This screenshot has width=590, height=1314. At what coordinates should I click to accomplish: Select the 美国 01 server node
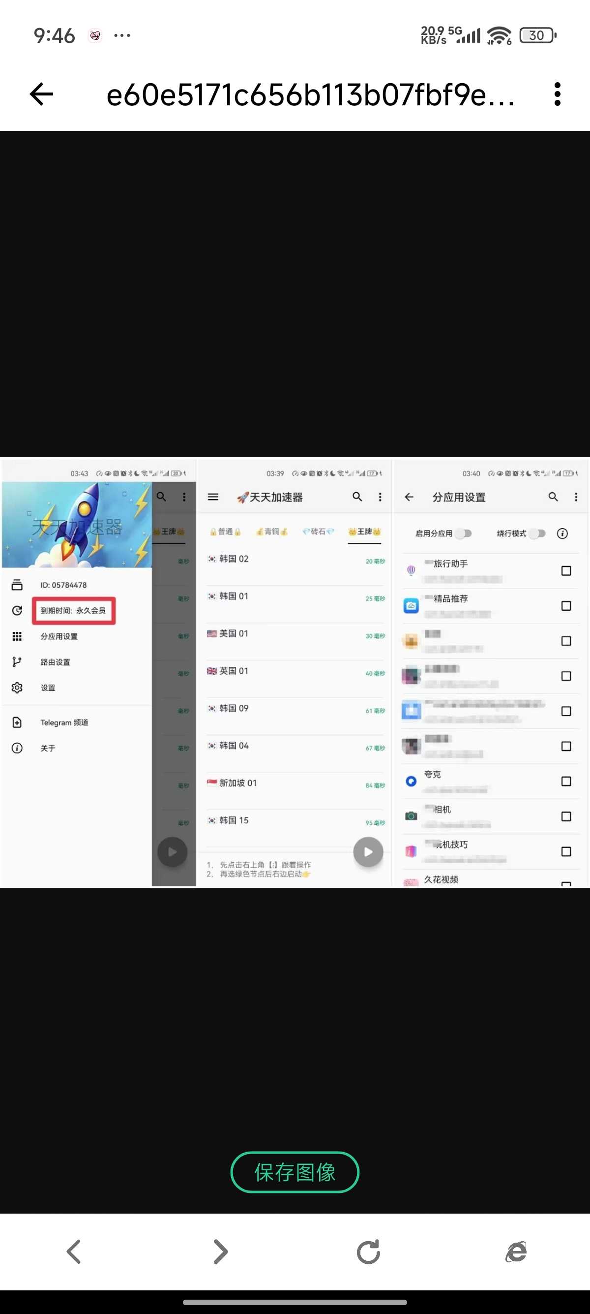(x=235, y=633)
